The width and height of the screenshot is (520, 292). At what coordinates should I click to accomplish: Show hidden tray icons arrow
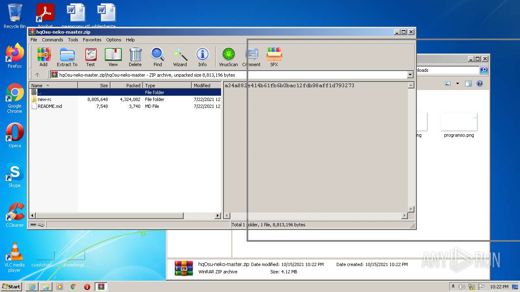click(x=453, y=286)
